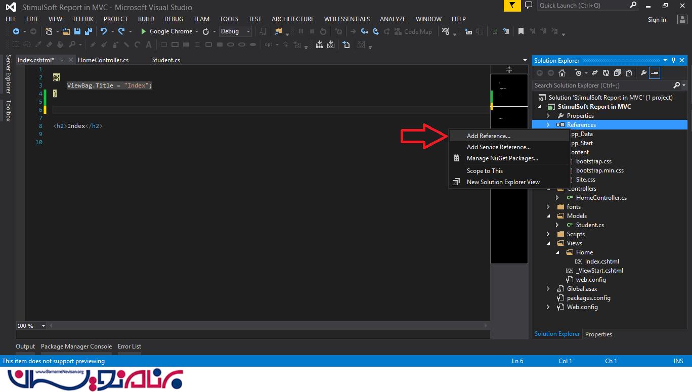Click the editor minimap scroll overview
The height and width of the screenshot is (392, 692).
(x=509, y=167)
